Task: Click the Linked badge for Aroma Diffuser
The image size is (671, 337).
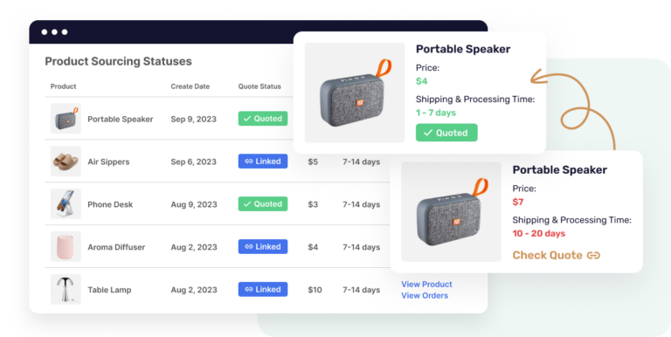Action: coord(263,247)
